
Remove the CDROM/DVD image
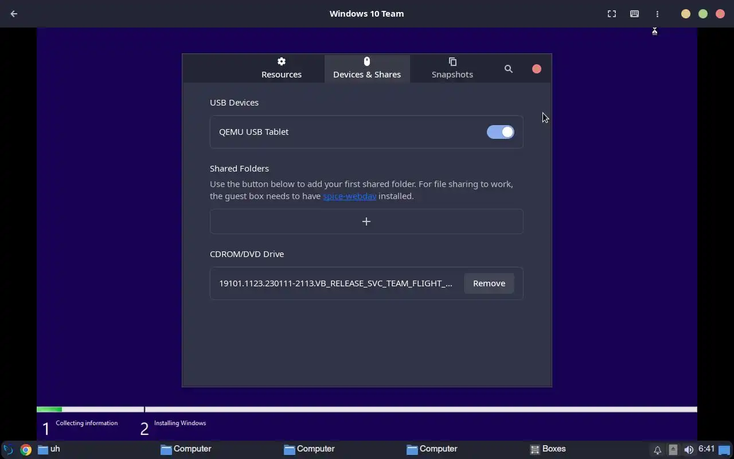click(x=489, y=283)
